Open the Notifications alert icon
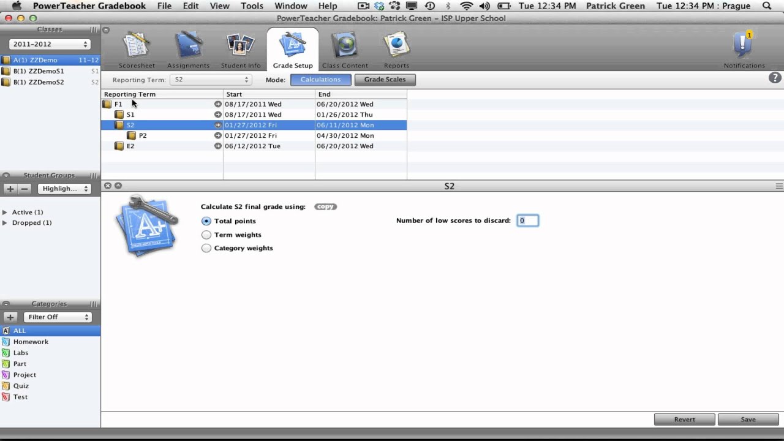This screenshot has height=441, width=784. point(744,50)
